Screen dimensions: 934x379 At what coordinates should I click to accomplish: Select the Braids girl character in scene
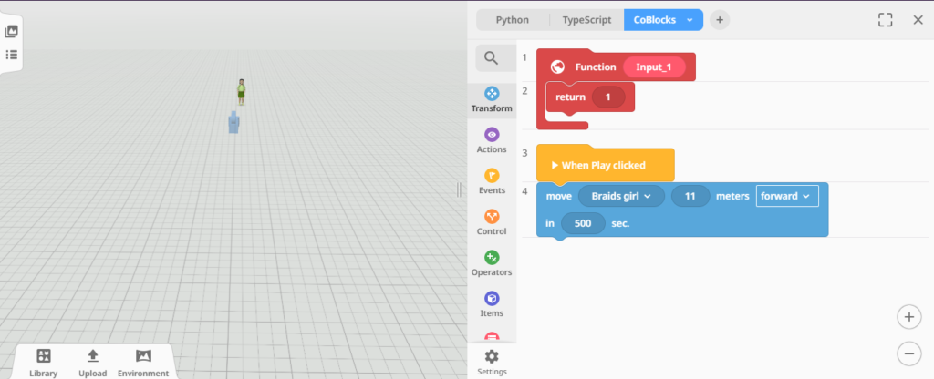[241, 92]
